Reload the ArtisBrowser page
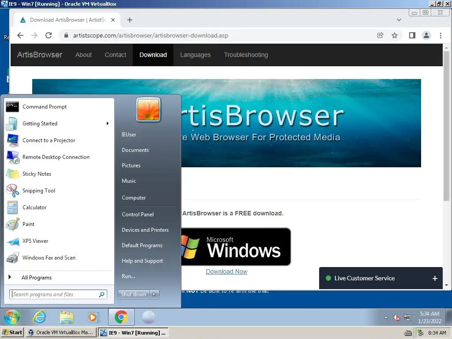The height and width of the screenshot is (339, 452). [49, 35]
